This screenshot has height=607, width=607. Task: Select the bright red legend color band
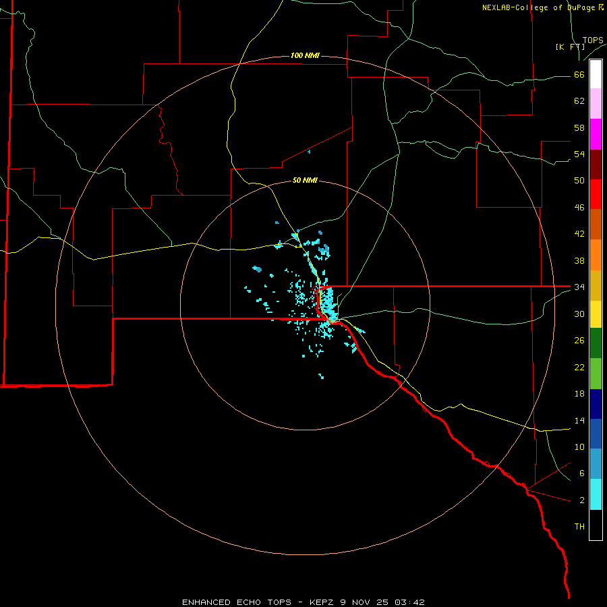pos(596,194)
